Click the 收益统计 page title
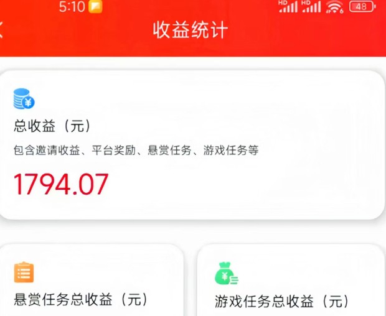Viewport: 386px width, 316px height. tap(191, 30)
